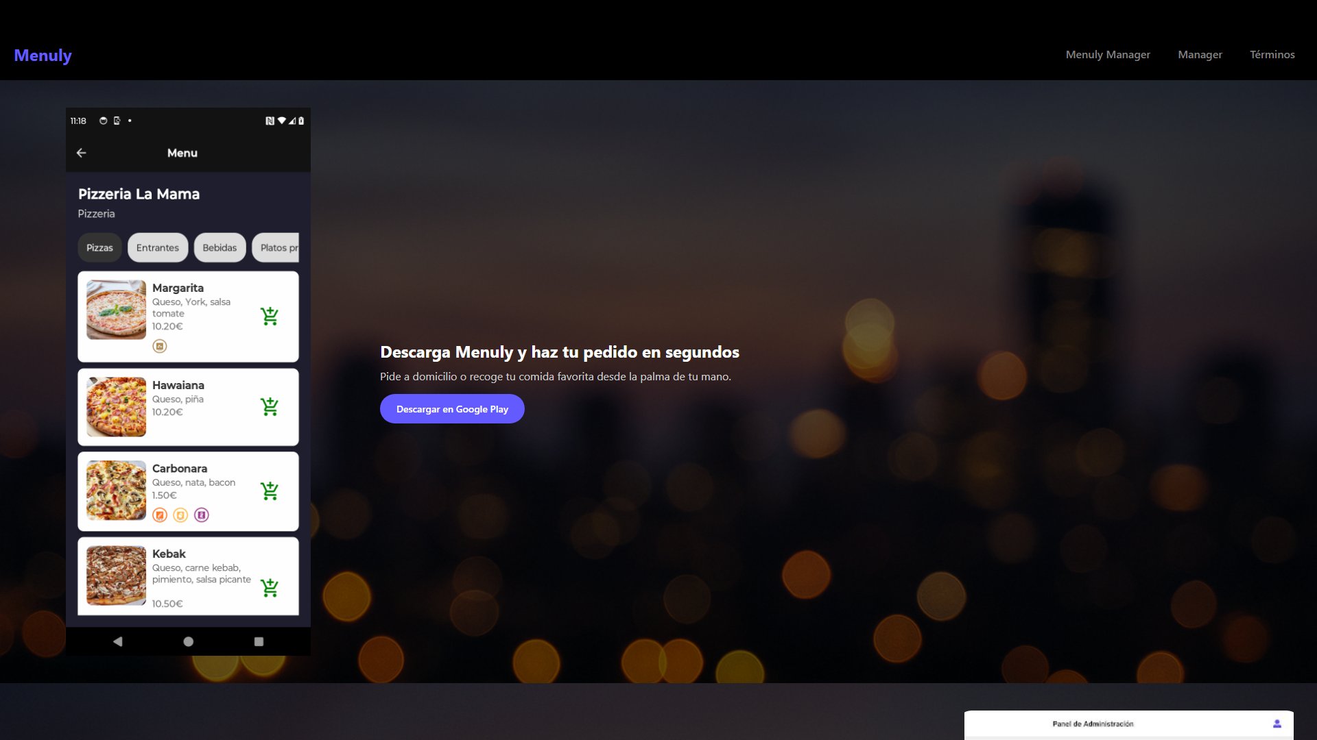Add Carbonara pizza to cart
Screen dimensions: 1317x740
coord(270,491)
